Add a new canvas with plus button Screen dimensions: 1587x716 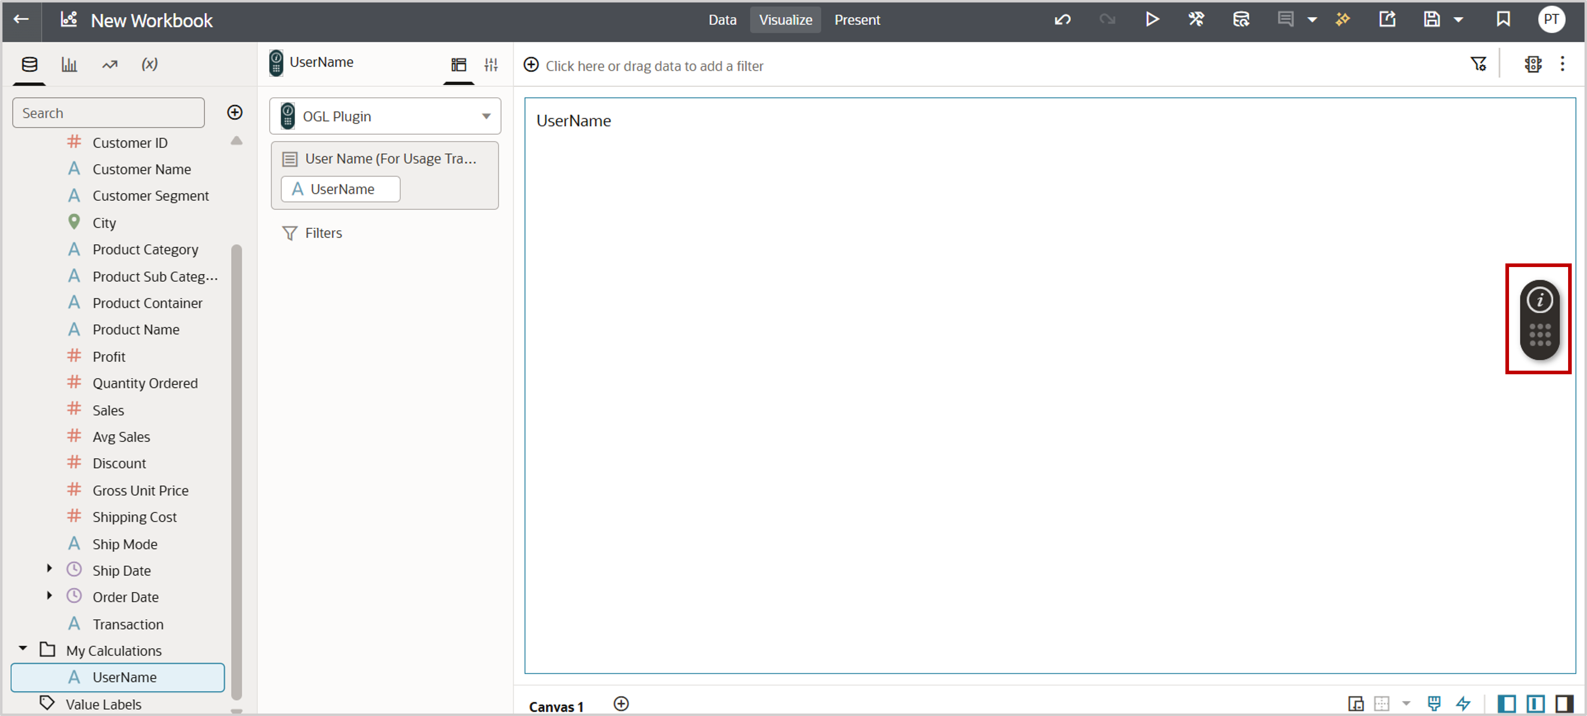(621, 704)
